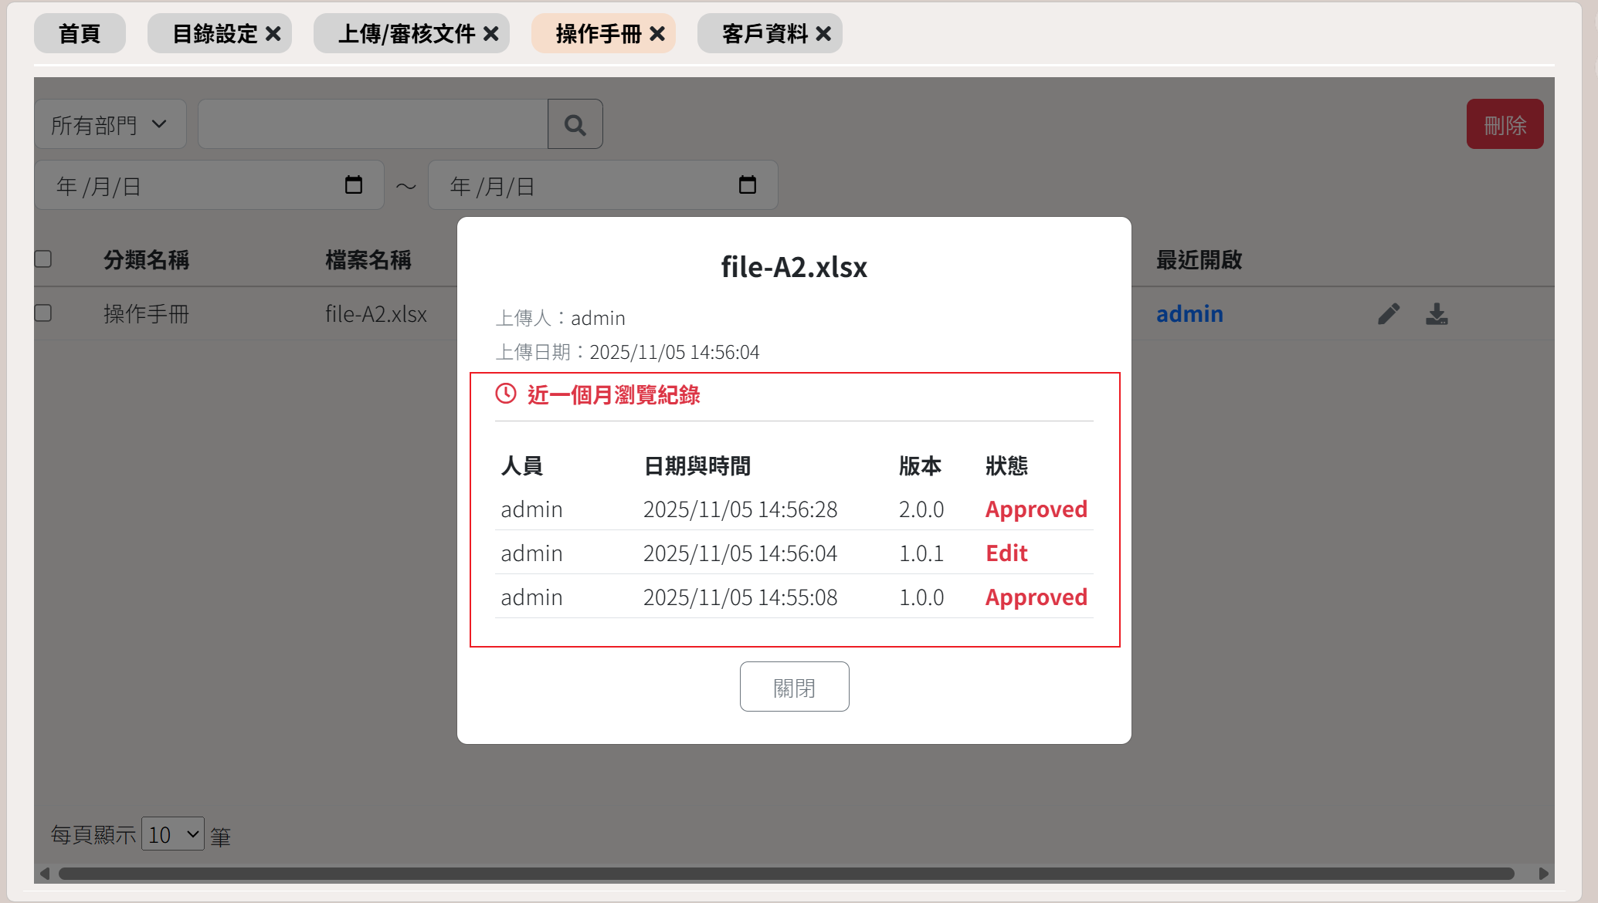This screenshot has height=903, width=1598.
Task: Switch to the 客戶資料 tab
Action: pos(764,34)
